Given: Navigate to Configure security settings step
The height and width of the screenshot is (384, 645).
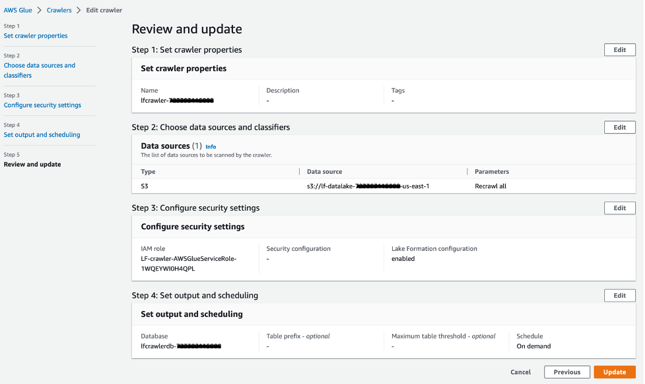Looking at the screenshot, I should click(42, 105).
